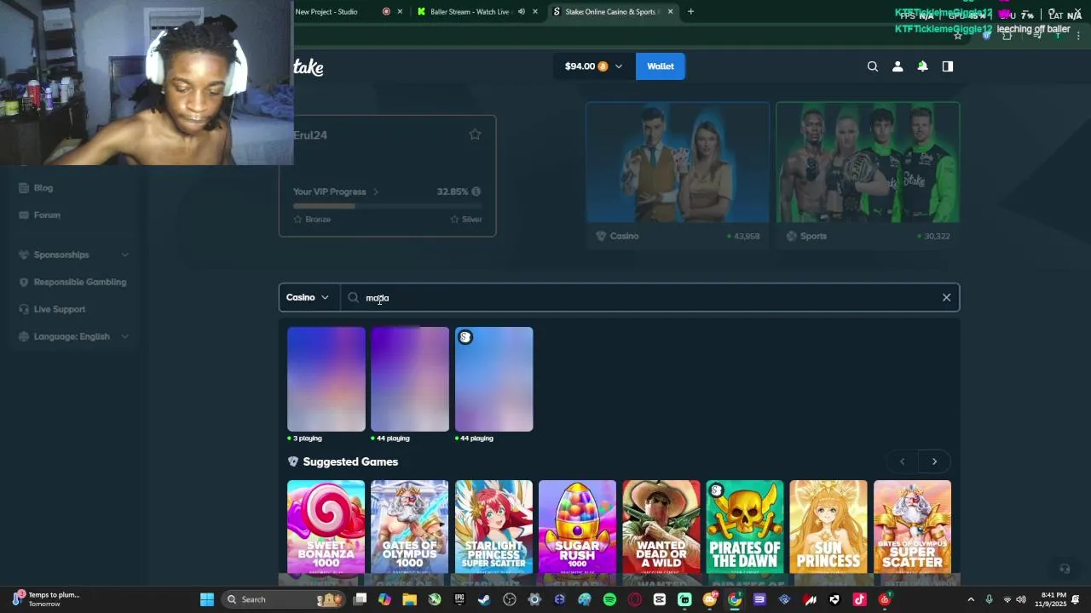Open the middle search result thumbnail
This screenshot has width=1091, height=613.
[410, 379]
